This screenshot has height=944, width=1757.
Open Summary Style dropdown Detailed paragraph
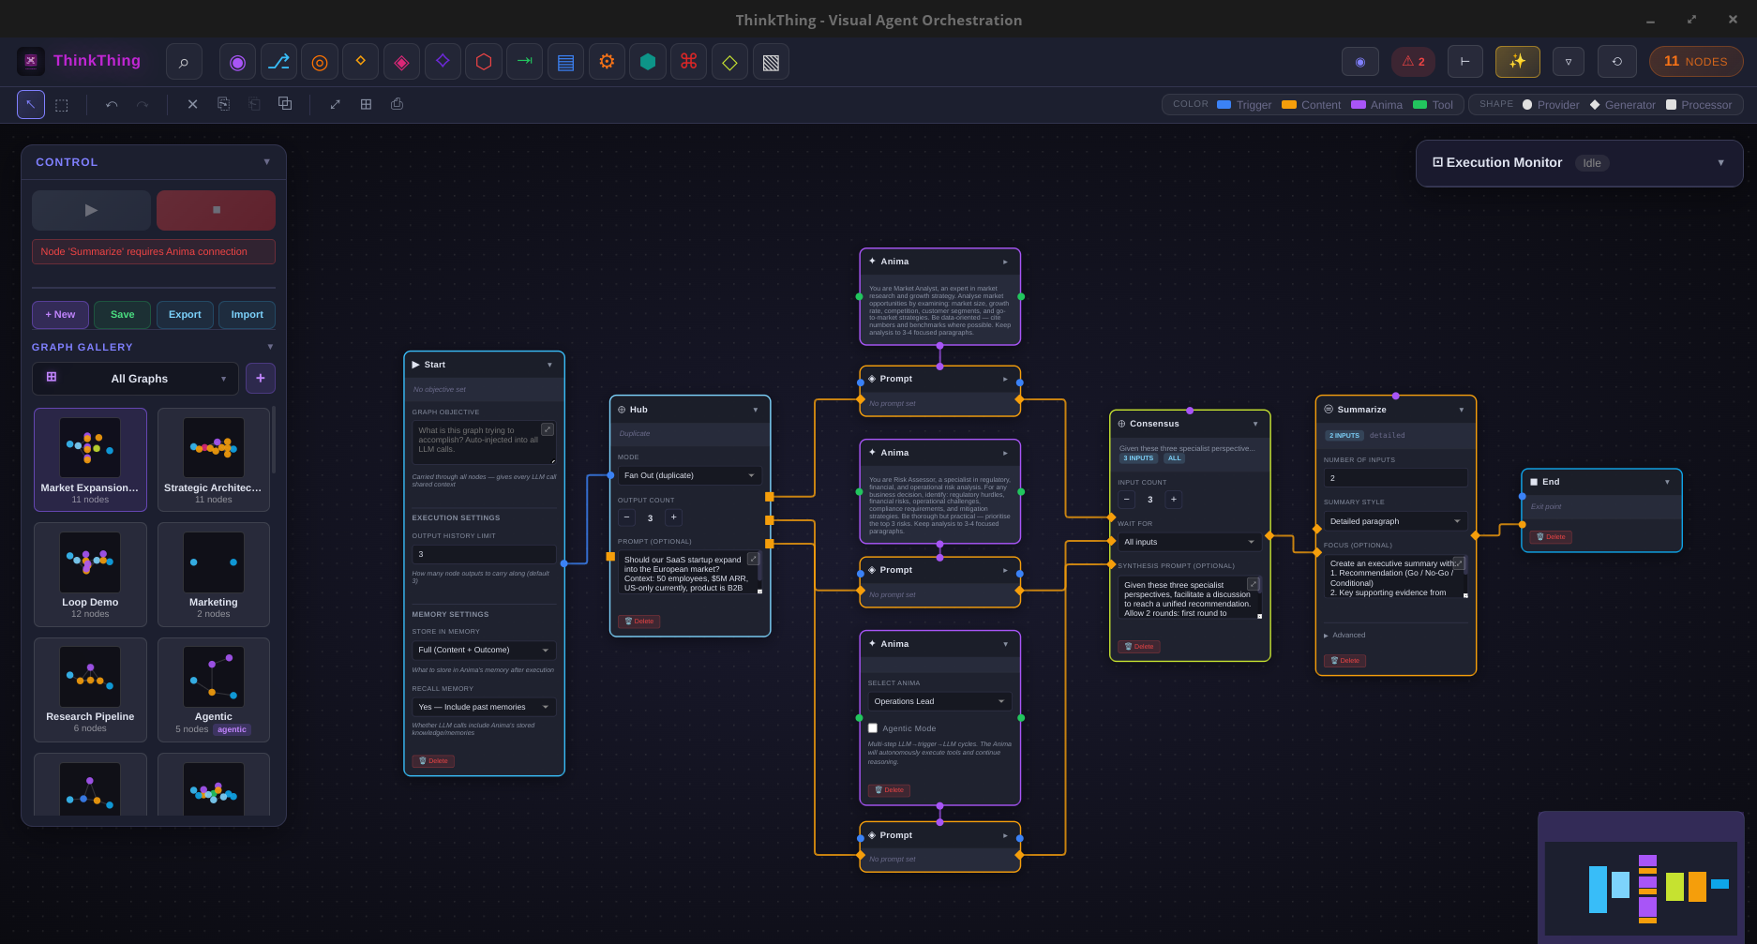coord(1396,521)
